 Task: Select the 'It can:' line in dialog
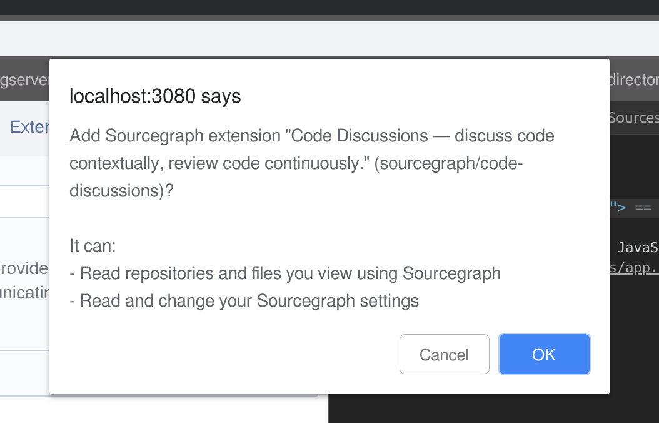93,245
